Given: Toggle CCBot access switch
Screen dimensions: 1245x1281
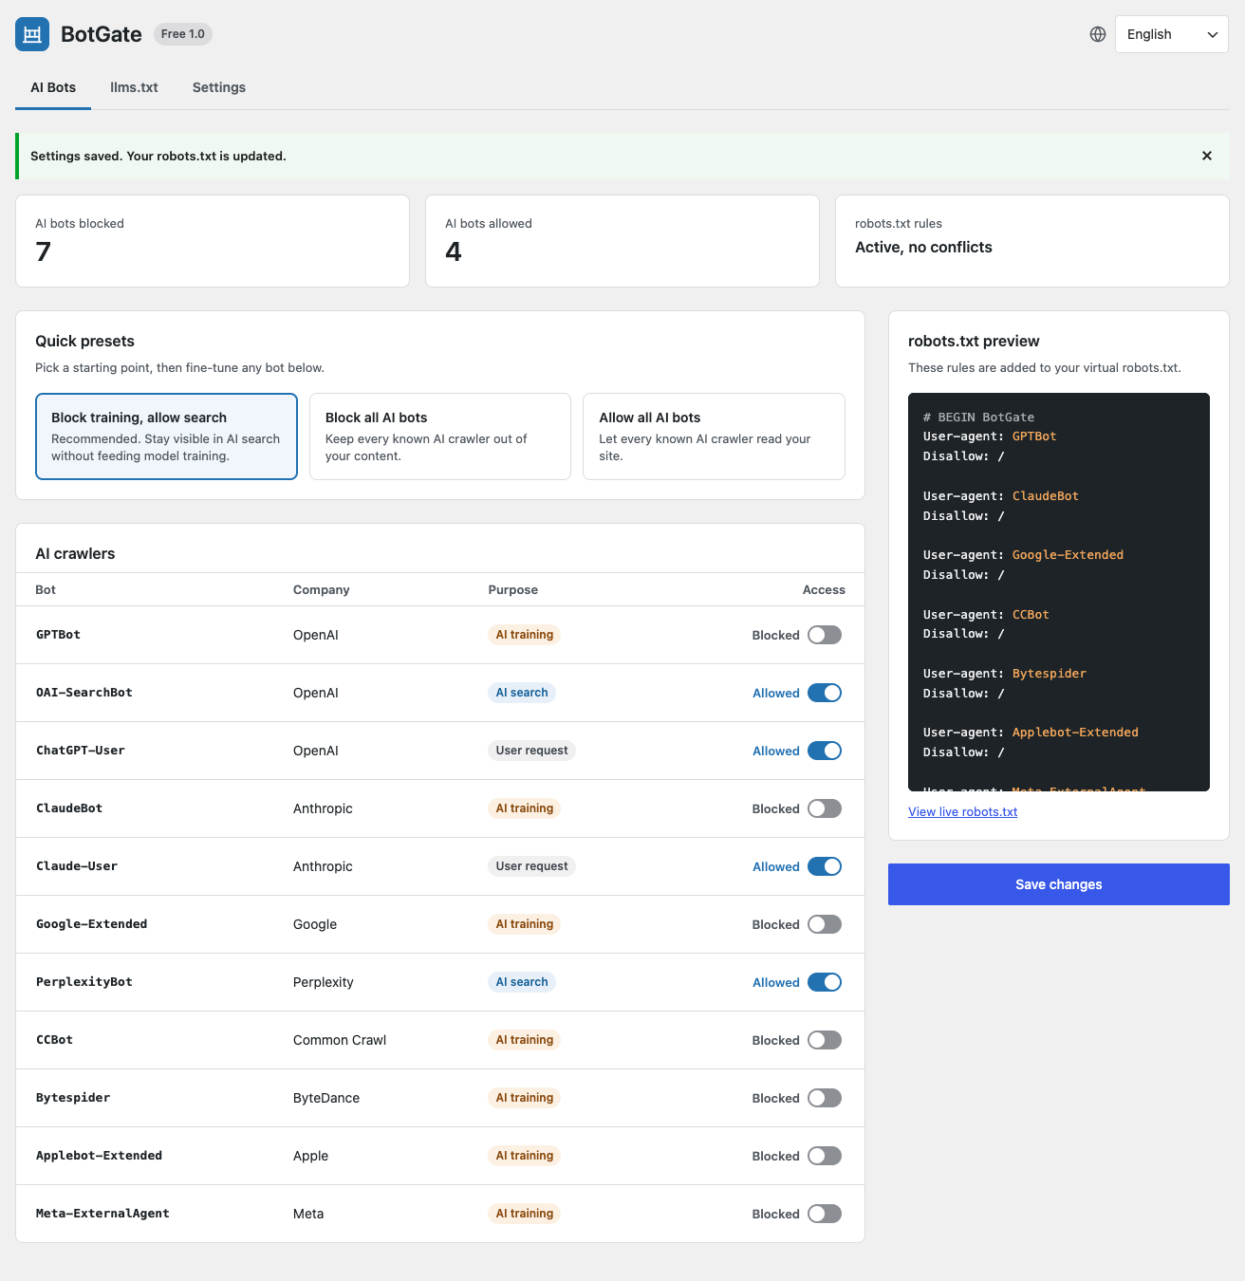Looking at the screenshot, I should pos(825,1040).
